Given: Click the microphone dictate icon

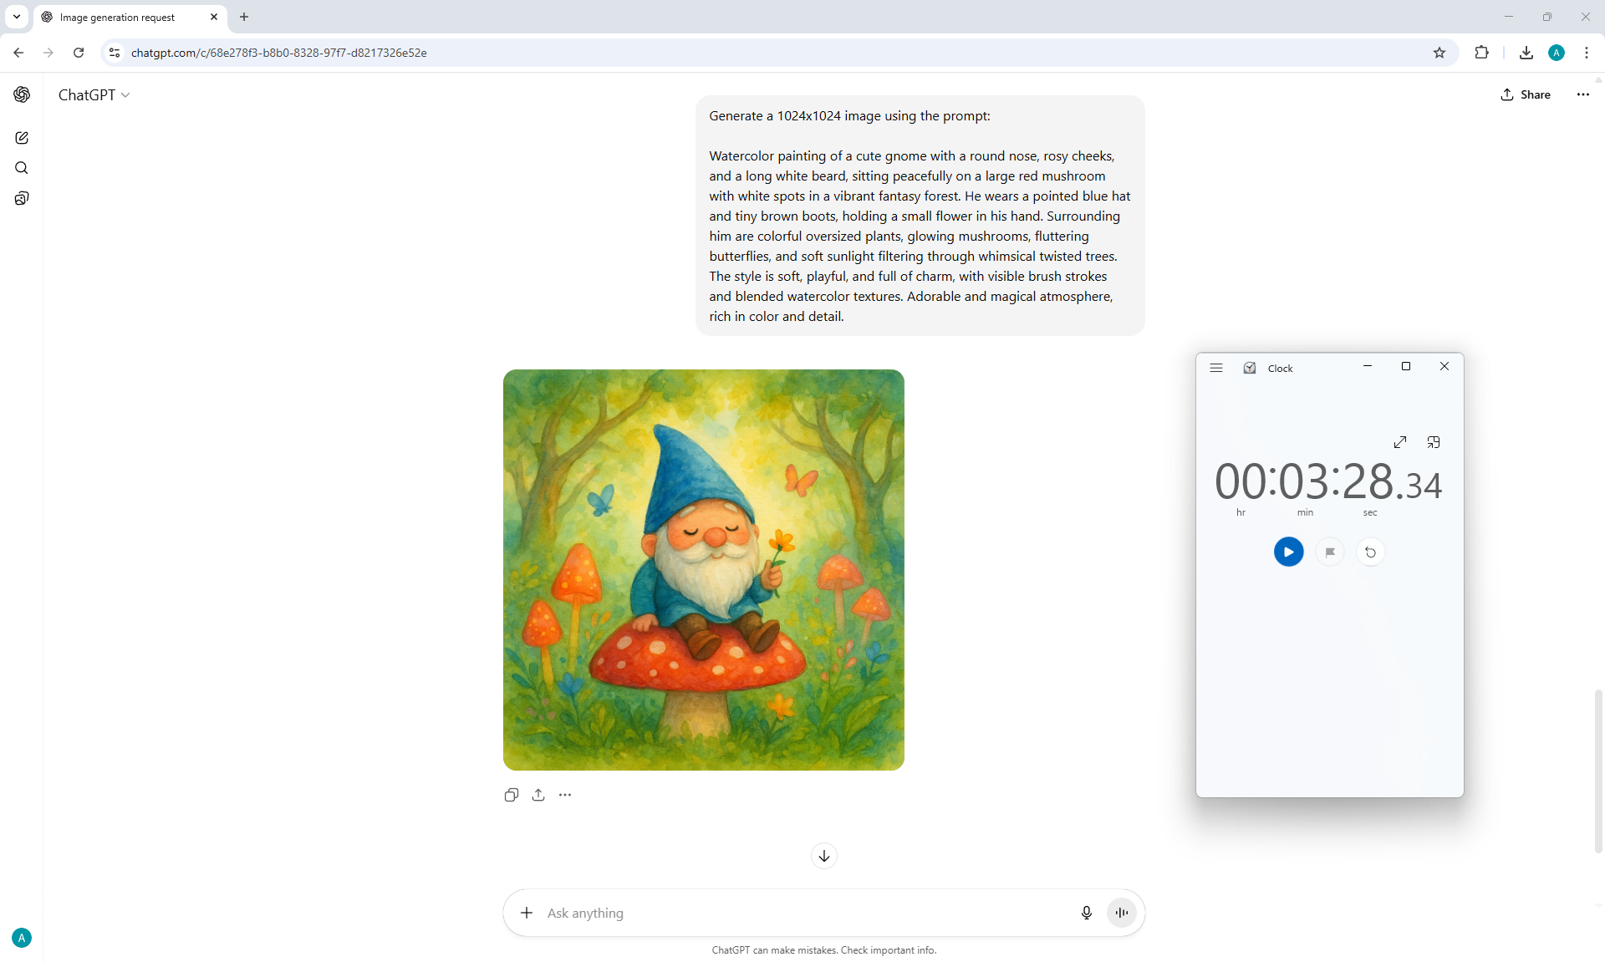Looking at the screenshot, I should [x=1086, y=913].
